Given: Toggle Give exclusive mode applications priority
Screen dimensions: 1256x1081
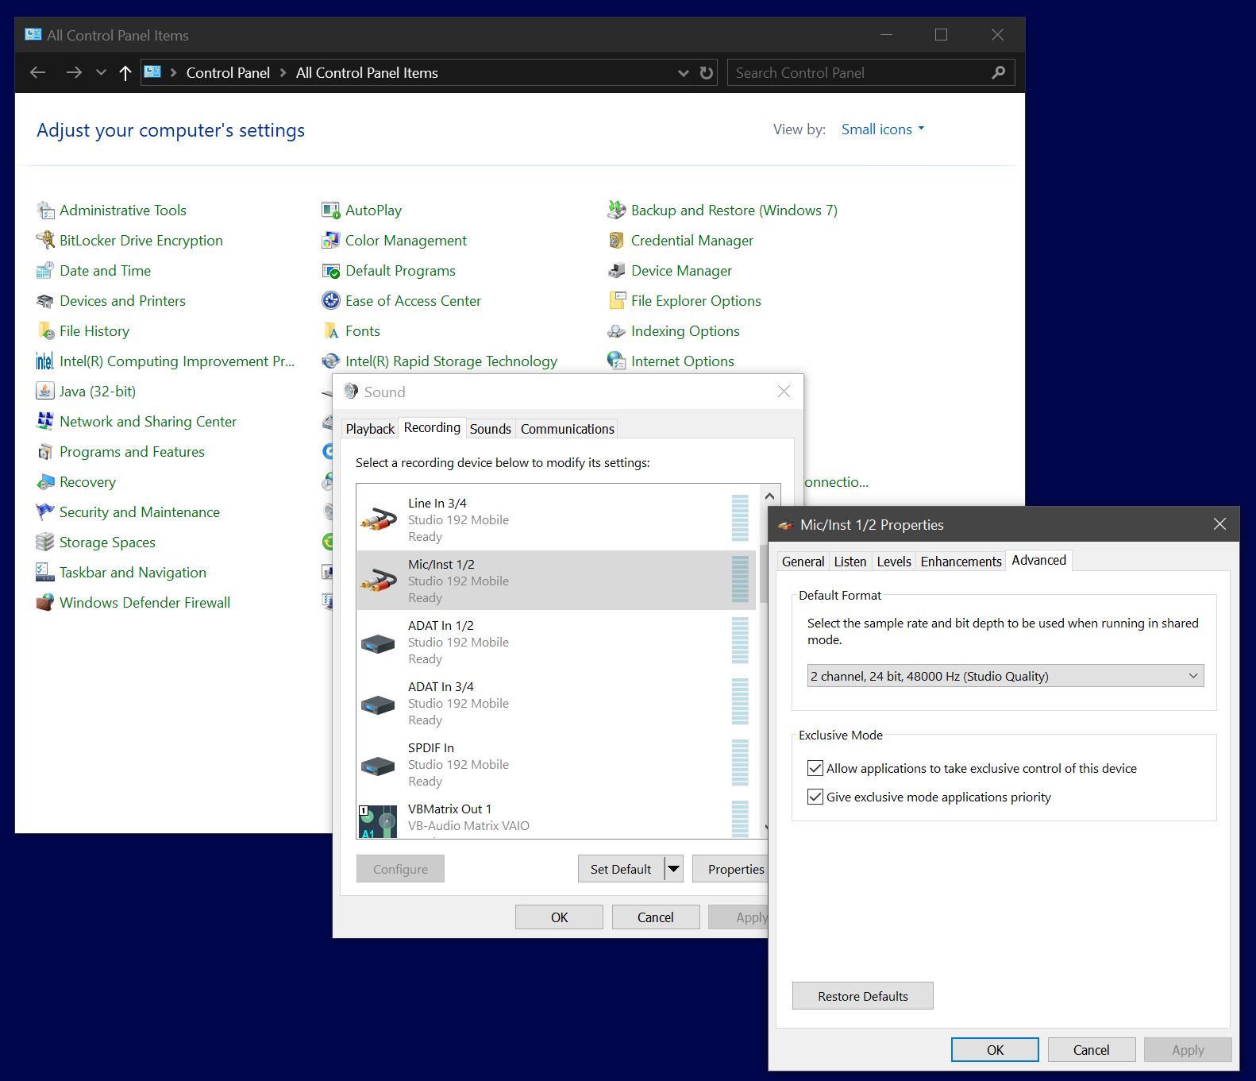Looking at the screenshot, I should (x=815, y=797).
